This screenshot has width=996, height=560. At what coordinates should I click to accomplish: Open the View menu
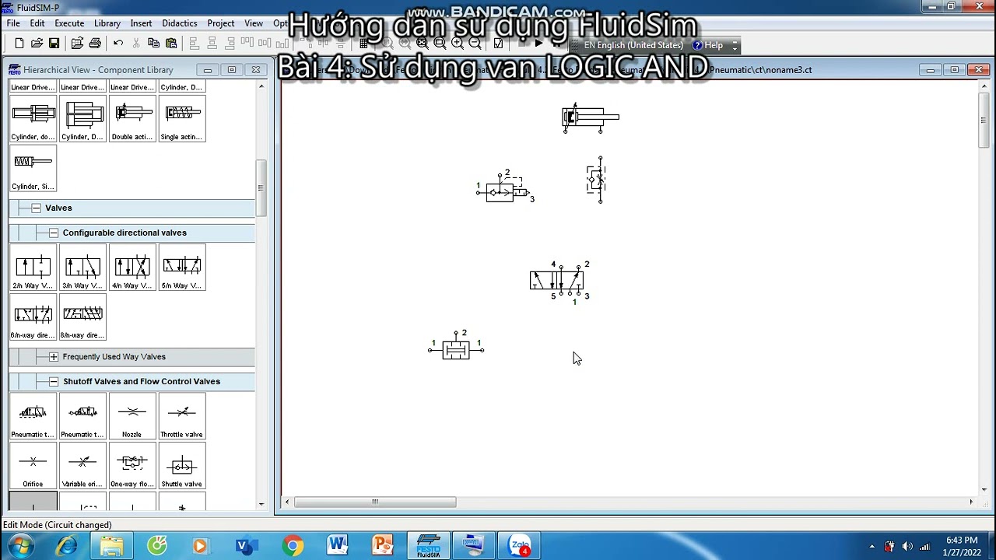(x=254, y=23)
